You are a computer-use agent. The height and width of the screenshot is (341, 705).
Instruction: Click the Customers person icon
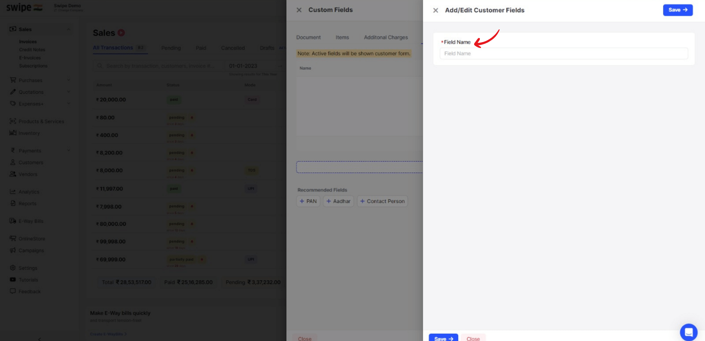point(13,162)
